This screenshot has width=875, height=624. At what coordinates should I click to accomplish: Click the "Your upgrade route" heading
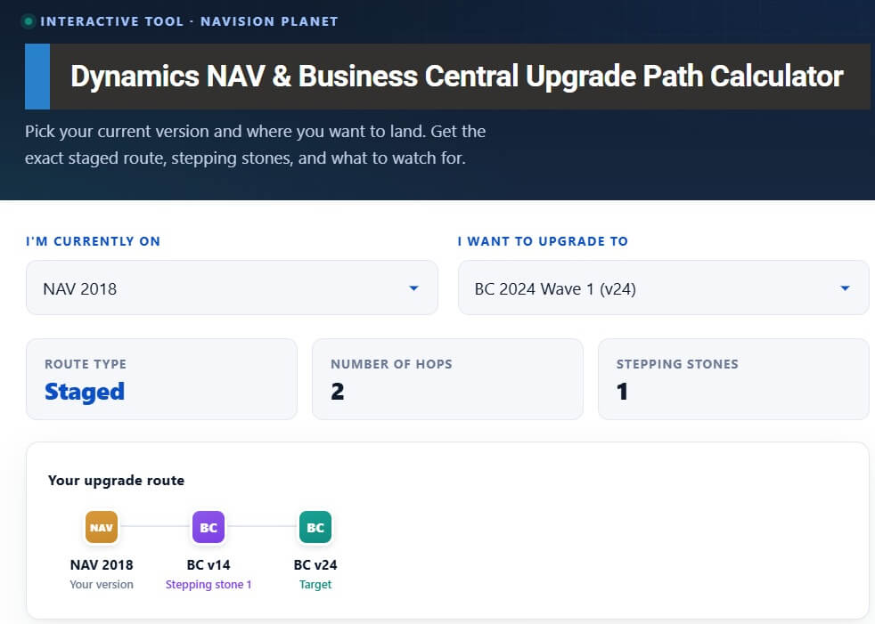[116, 481]
